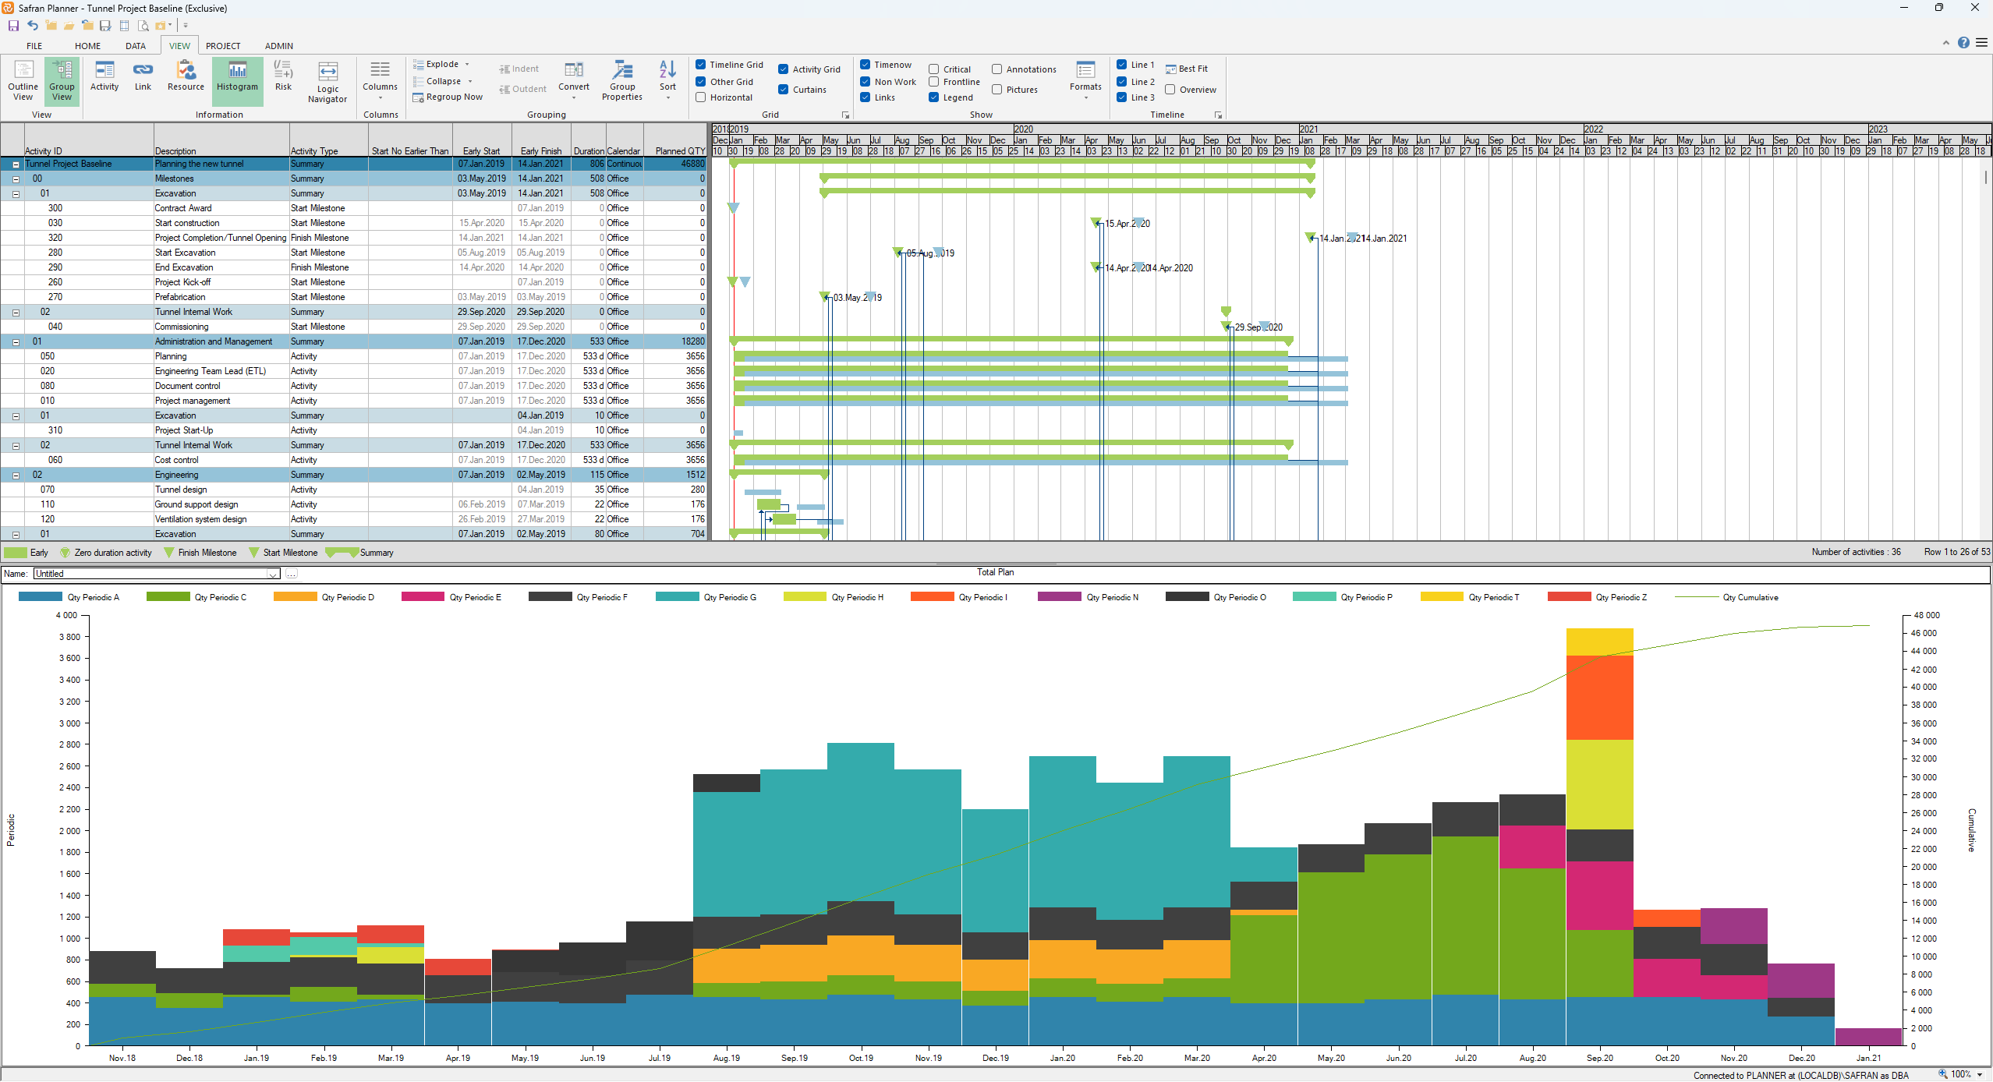Open the VIEW menu tab

pos(177,44)
